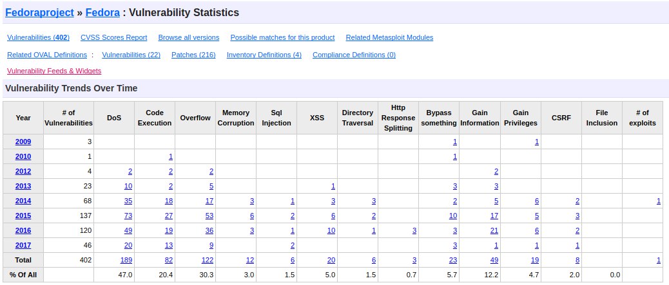Open Vulnerabilities (402) link

coord(38,37)
